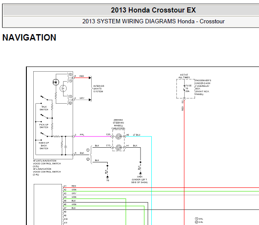Click the upper cable reel coil symbol
259x225 pixels.
[118, 136]
